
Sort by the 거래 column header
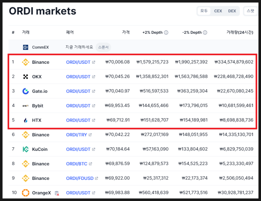coord(26,32)
